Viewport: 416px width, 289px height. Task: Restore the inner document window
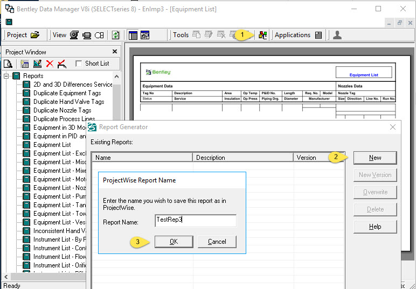click(399, 23)
